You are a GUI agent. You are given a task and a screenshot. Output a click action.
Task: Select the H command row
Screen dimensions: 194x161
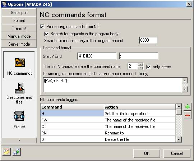pyautogui.click(x=72, y=113)
